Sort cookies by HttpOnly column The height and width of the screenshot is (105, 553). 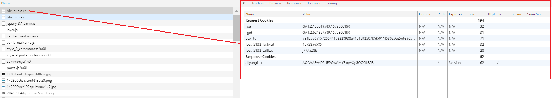[x=497, y=14]
